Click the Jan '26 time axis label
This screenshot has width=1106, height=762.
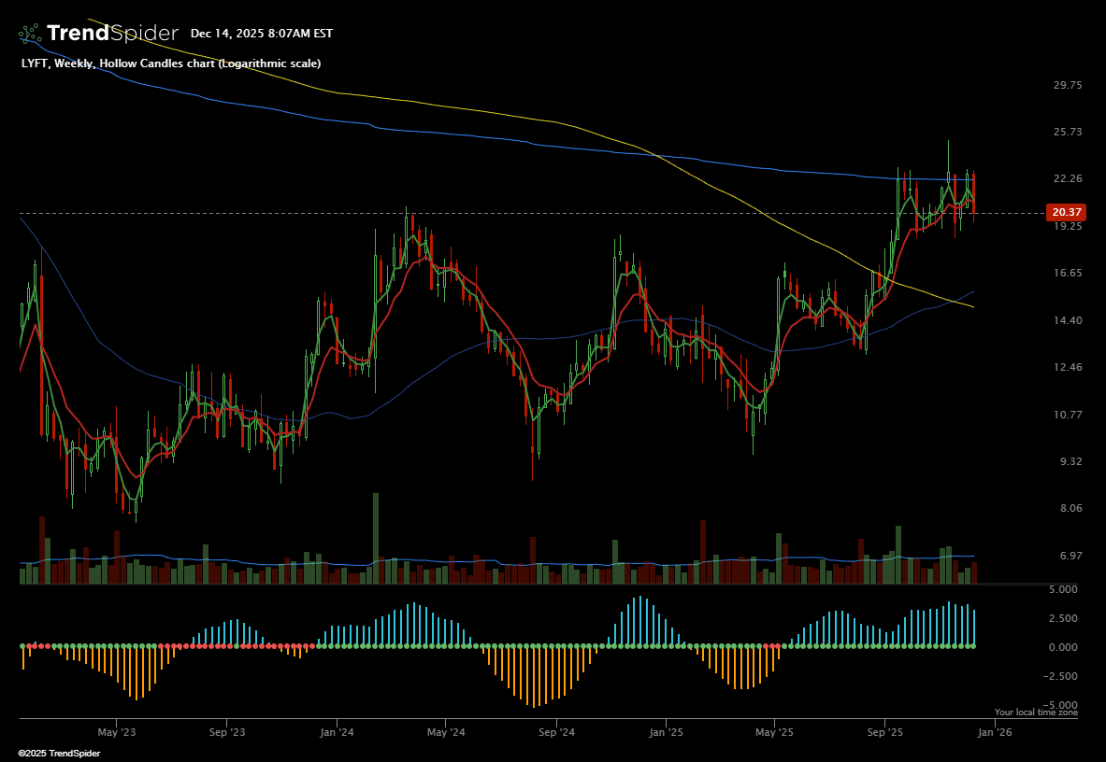click(x=994, y=733)
